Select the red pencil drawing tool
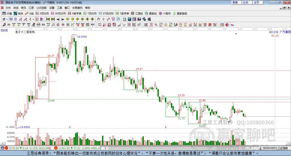The image size is (291, 156). 4,25
